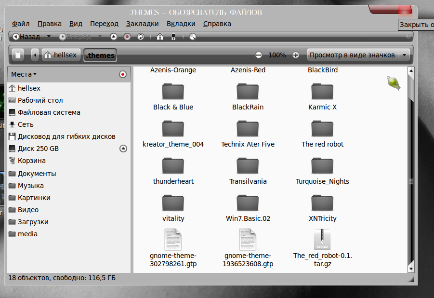The width and height of the screenshot is (434, 298).
Task: Click the path bar left scroll arrow
Action: point(35,55)
